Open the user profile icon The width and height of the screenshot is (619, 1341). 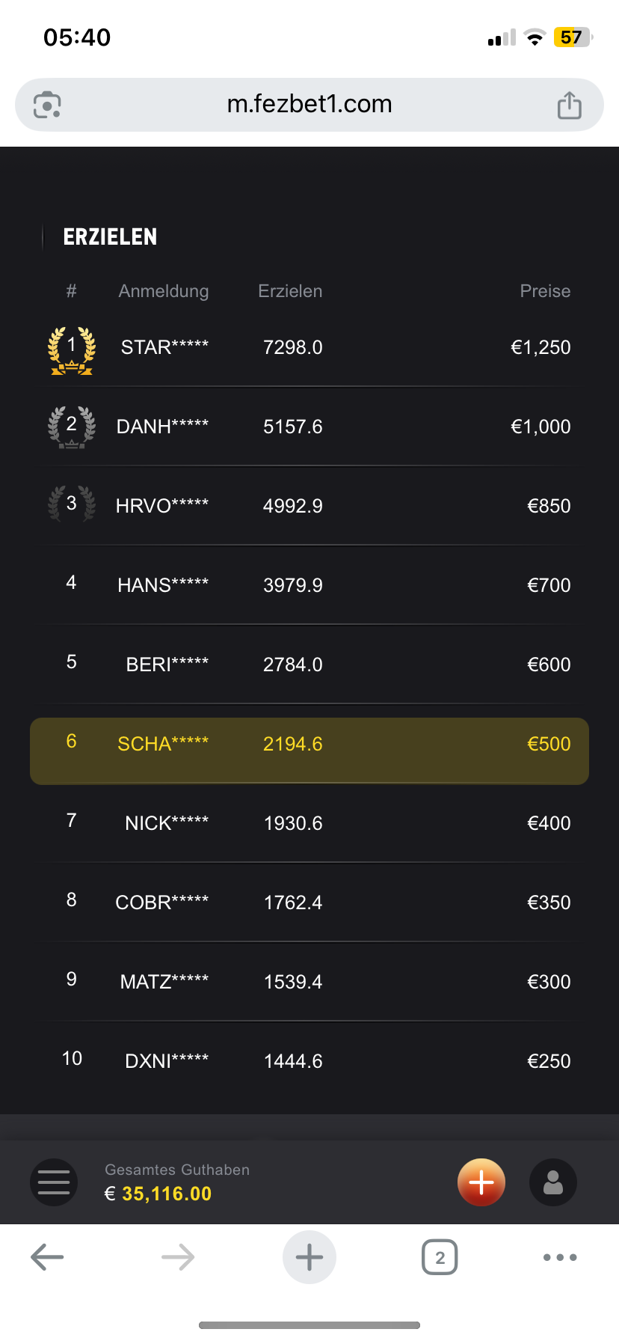click(x=553, y=1182)
